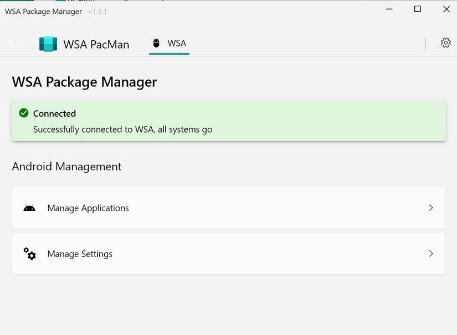The height and width of the screenshot is (335, 457).
Task: Click the gear-wrench icon beside Manage Settings
Action: click(x=29, y=254)
